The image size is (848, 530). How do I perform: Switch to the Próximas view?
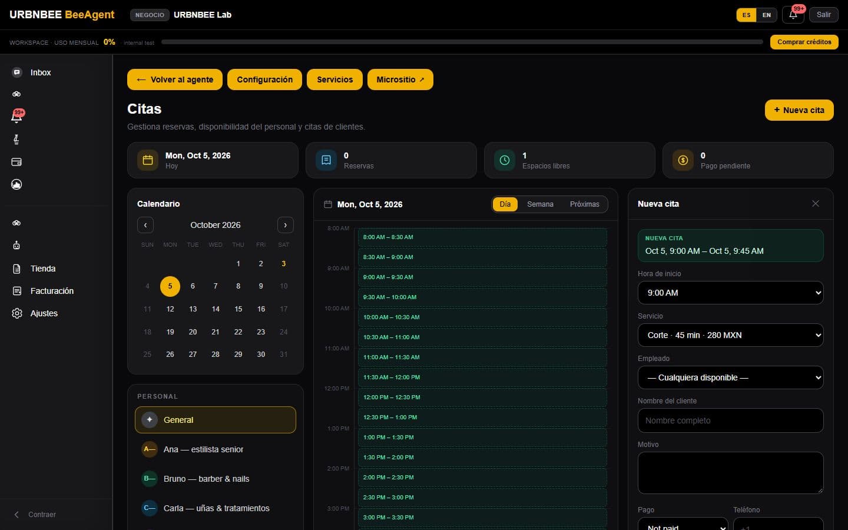(585, 204)
